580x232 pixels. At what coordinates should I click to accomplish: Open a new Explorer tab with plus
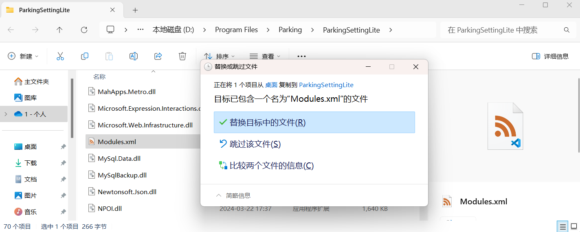(135, 10)
